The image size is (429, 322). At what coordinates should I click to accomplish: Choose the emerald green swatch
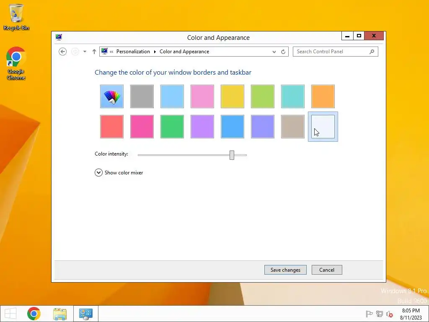point(172,127)
